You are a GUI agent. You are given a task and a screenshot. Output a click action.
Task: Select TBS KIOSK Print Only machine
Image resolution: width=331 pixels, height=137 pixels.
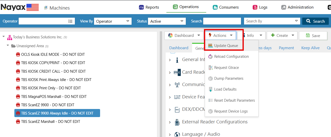(51, 88)
